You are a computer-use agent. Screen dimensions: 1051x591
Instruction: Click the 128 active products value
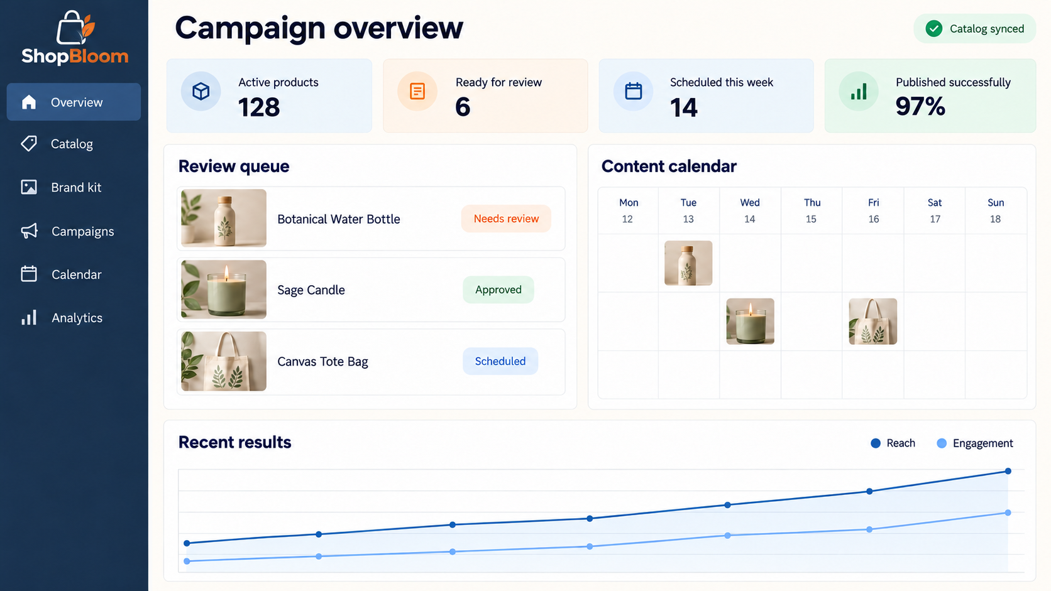pyautogui.click(x=259, y=107)
